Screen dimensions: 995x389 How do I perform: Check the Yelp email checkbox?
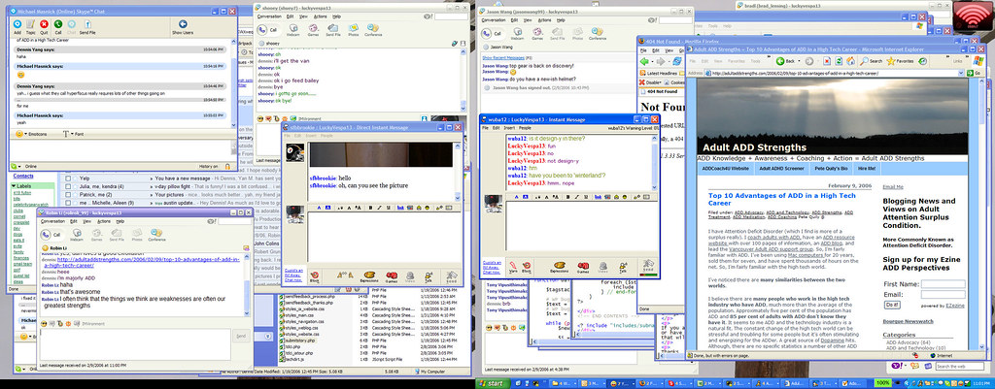click(x=67, y=179)
